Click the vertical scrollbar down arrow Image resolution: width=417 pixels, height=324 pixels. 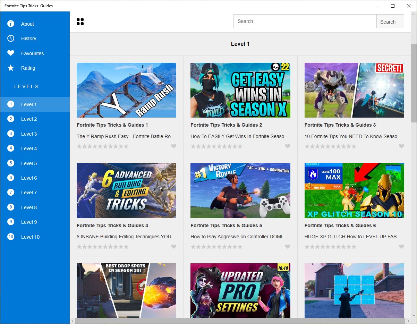414,315
